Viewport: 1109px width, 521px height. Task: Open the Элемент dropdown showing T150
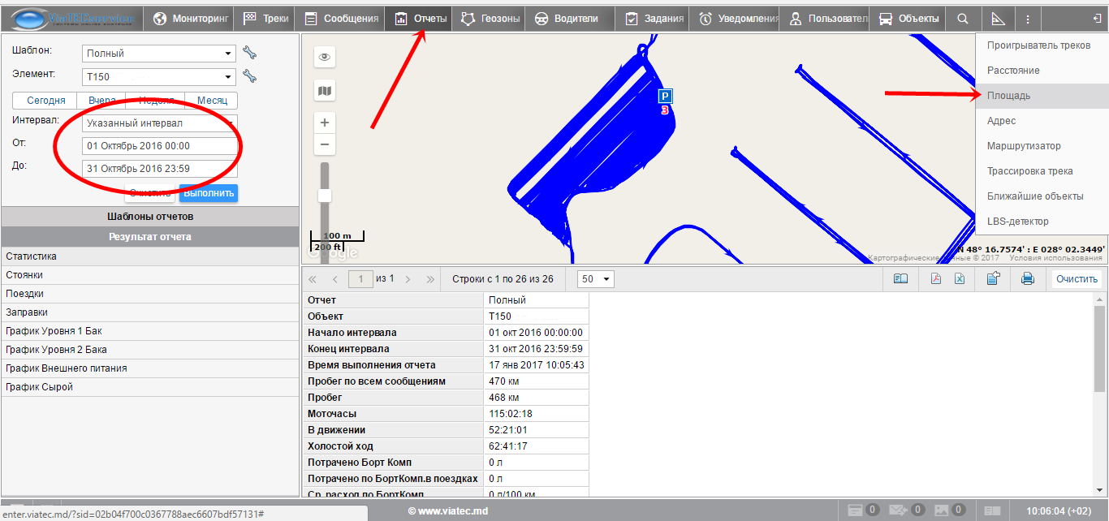159,77
